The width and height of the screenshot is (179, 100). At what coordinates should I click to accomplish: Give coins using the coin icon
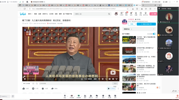coord(33,88)
